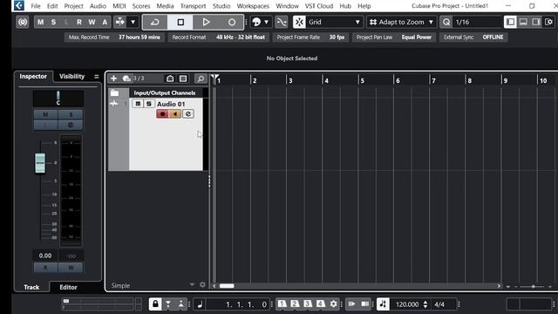The width and height of the screenshot is (558, 314).
Task: Toggle Suspend automation A button in toolbar
Action: (x=105, y=22)
